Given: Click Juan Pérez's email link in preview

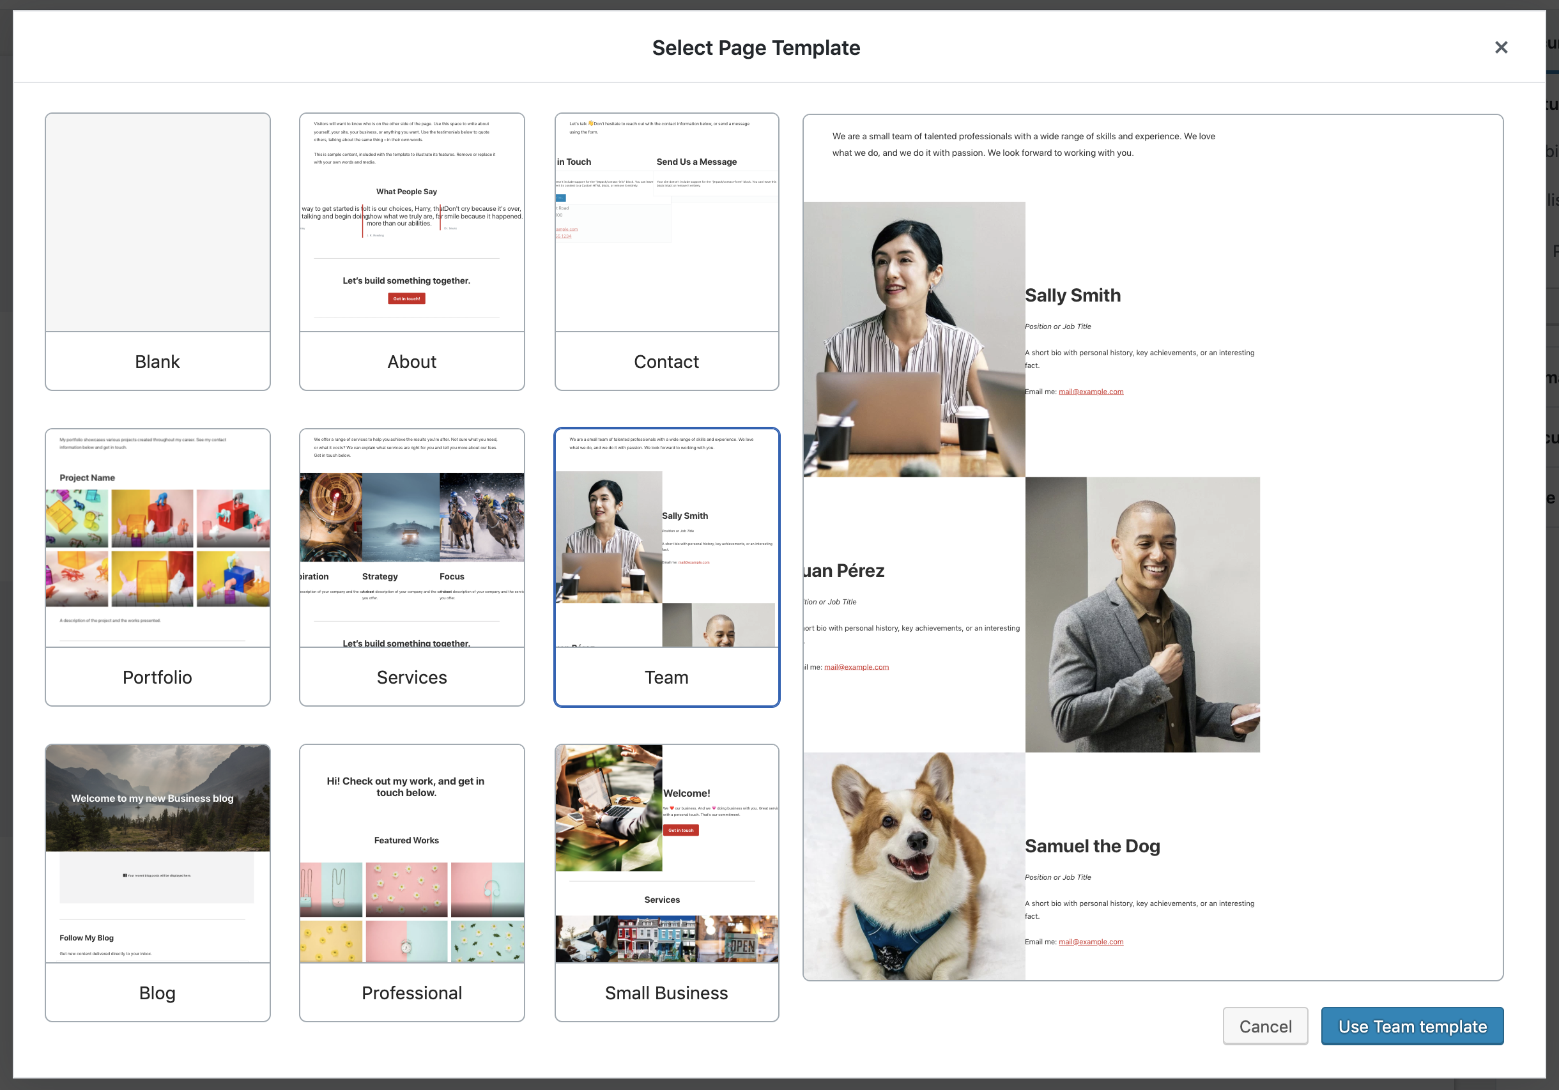Looking at the screenshot, I should tap(856, 667).
